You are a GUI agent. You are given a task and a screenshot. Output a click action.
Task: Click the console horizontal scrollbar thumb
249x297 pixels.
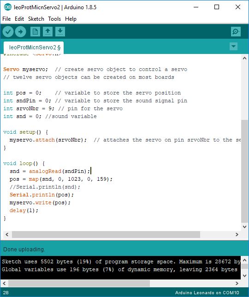tap(79, 283)
